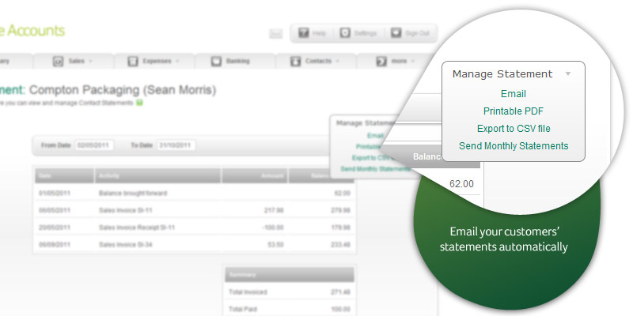Open Settings in the top toolbar
This screenshot has height=316, width=633.
358,33
